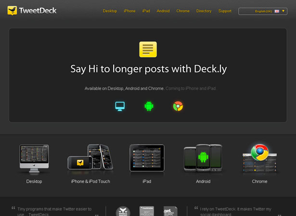Click the yellow Deck.ly note icon
The width and height of the screenshot is (296, 216).
148,49
